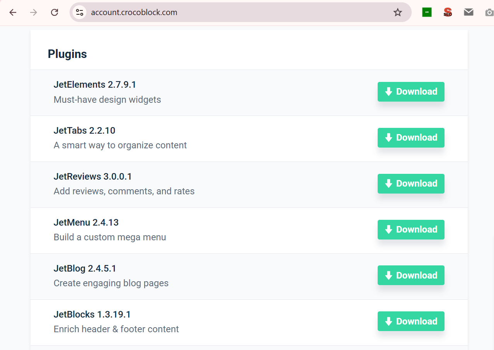
Task: Reload the Crocoblock account page
Action: [x=55, y=12]
